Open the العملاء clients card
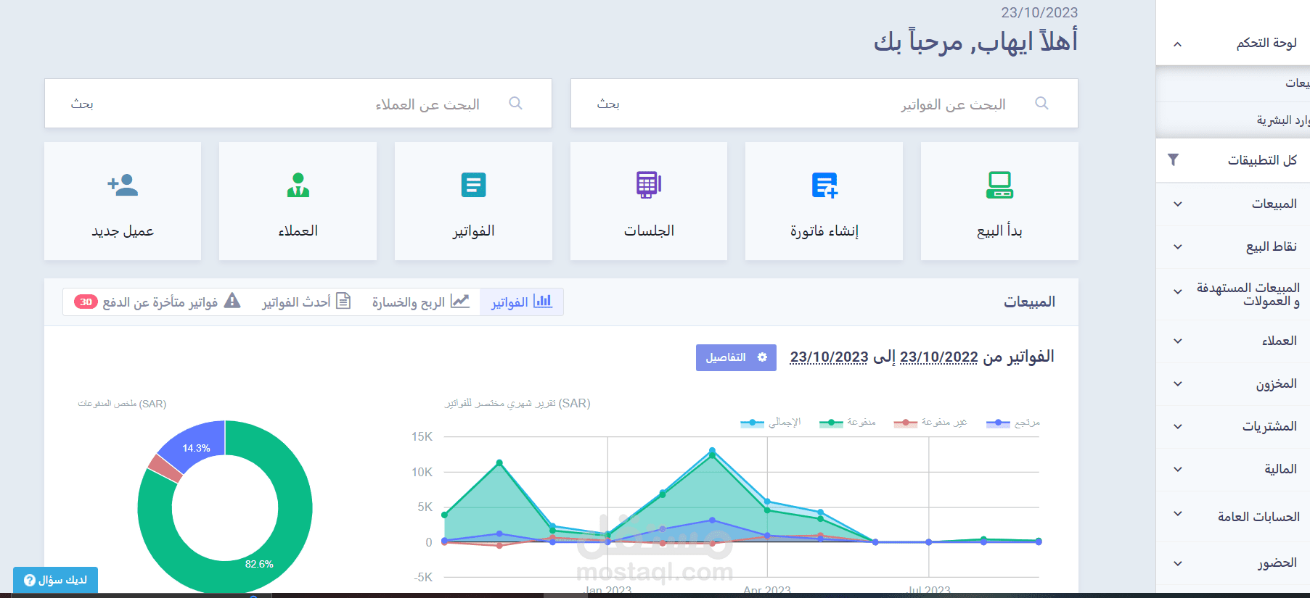 (x=298, y=202)
